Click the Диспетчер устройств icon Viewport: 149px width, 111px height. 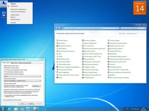pyautogui.click(x=108, y=48)
